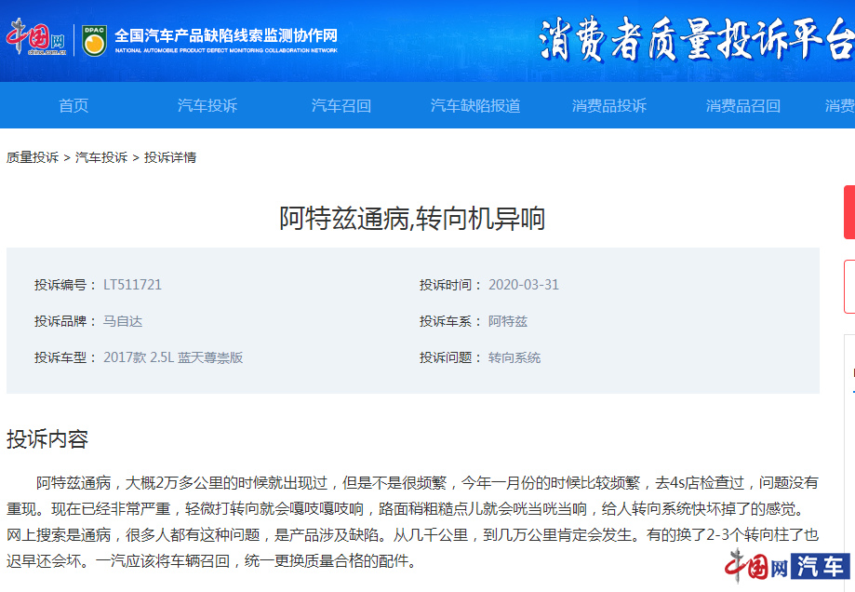
Task: Click the 中国网 logo icon
Action: (x=36, y=37)
